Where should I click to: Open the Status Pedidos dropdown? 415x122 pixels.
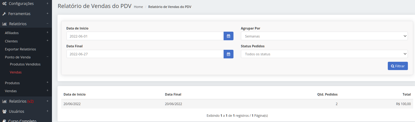click(324, 54)
